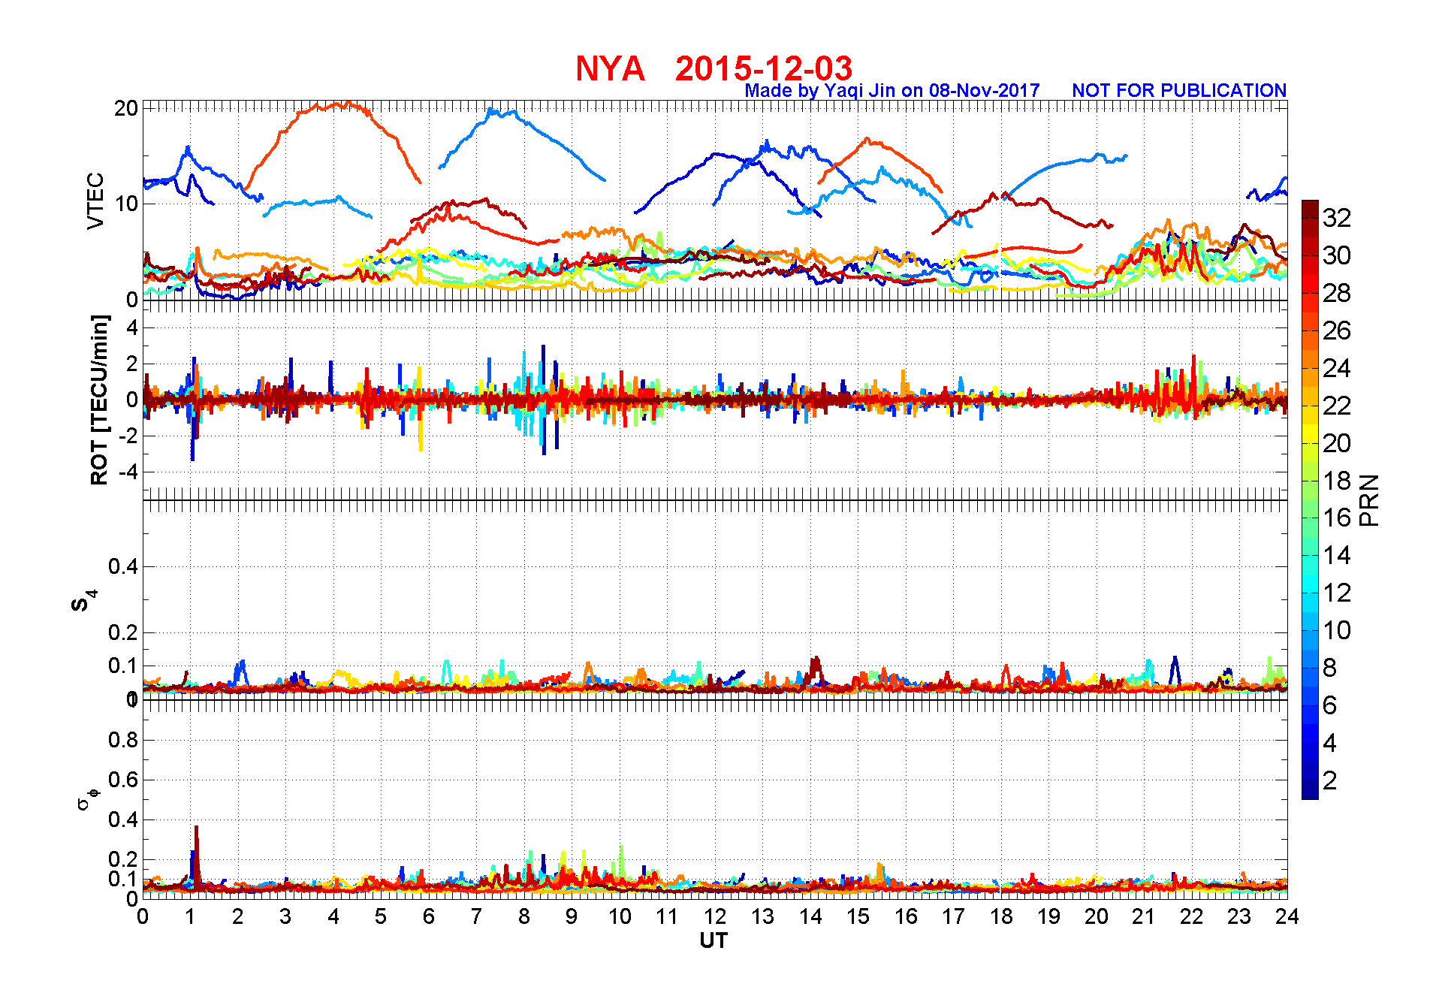
Task: Click the x-axis tick label 15
Action: [x=858, y=916]
